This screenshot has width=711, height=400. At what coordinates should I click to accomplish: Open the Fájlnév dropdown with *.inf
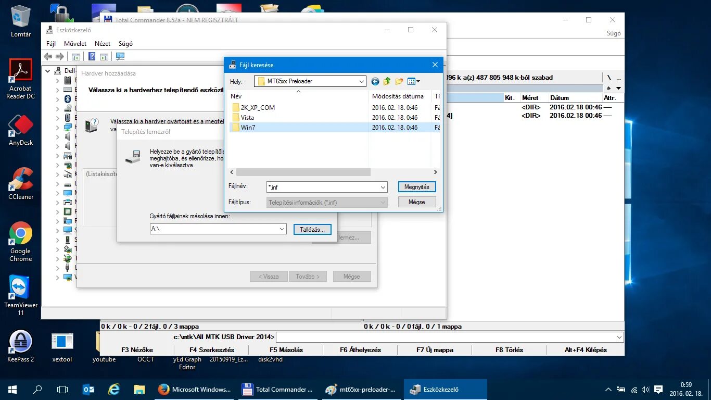[384, 186]
